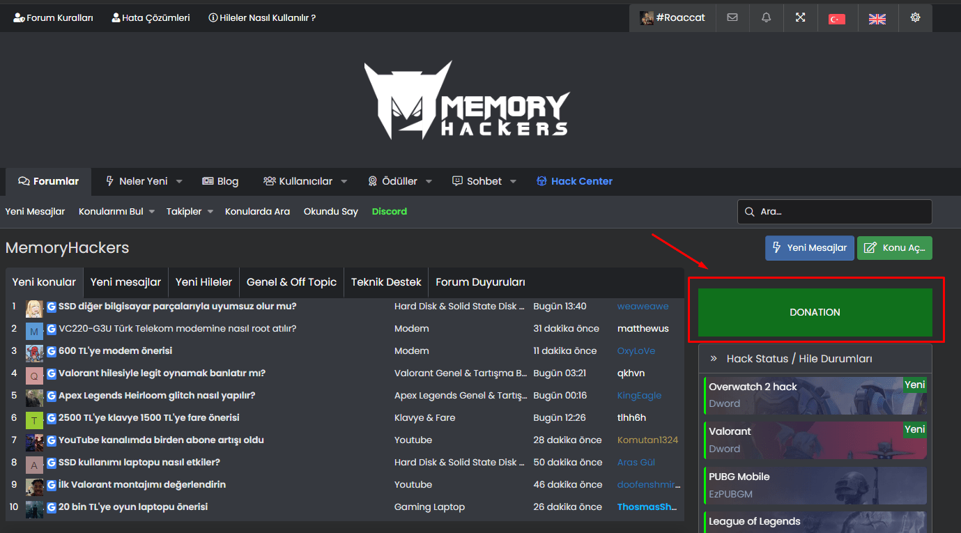961x533 pixels.
Task: Select the Yeni Hileler tab
Action: pos(203,282)
